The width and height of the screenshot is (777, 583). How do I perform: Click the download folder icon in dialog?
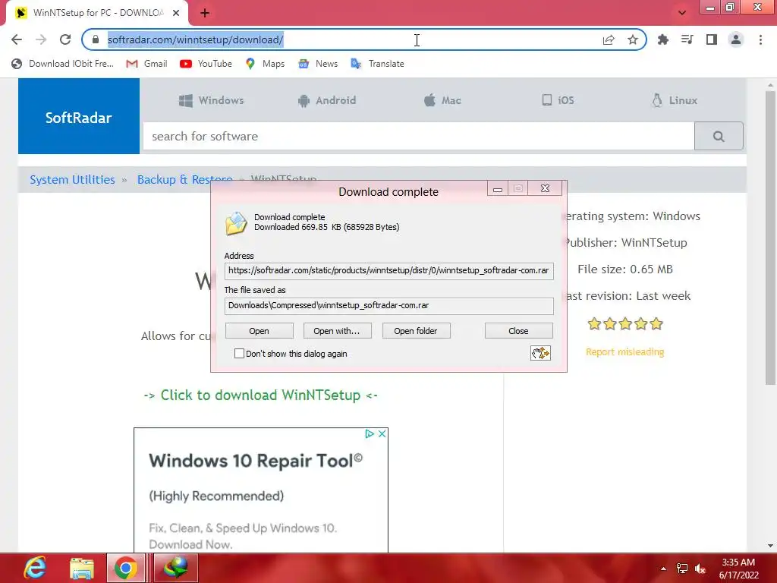pos(236,223)
